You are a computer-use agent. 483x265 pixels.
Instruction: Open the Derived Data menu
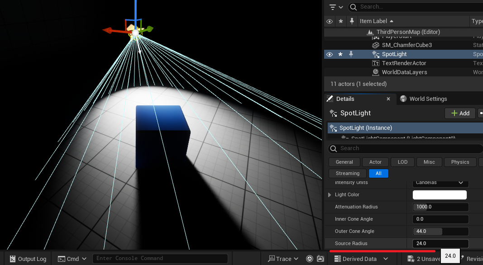[361, 259]
